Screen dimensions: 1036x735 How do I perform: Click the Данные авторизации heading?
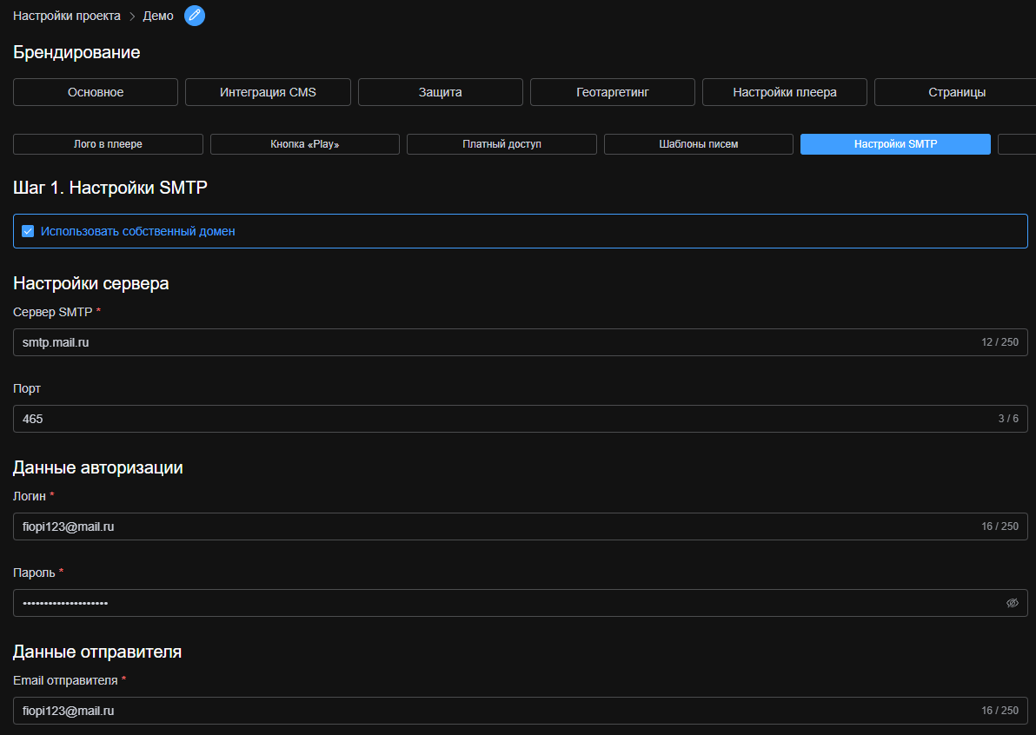[98, 467]
